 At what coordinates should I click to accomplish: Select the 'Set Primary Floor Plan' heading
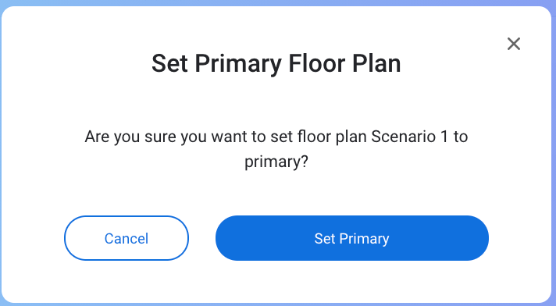coord(276,64)
